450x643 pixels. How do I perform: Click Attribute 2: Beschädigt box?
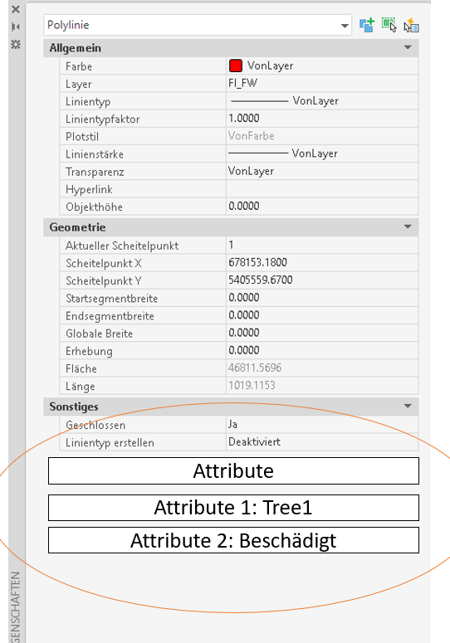[233, 540]
